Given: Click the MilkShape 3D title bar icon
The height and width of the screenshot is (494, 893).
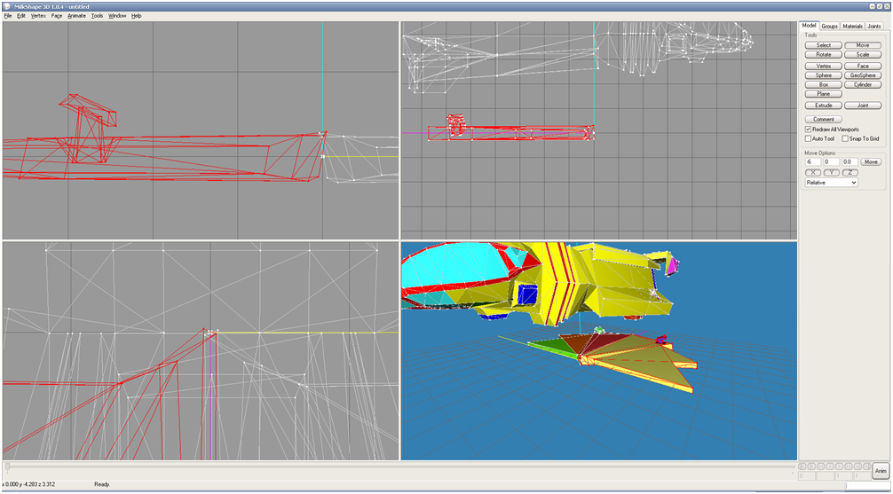Looking at the screenshot, I should point(6,5).
